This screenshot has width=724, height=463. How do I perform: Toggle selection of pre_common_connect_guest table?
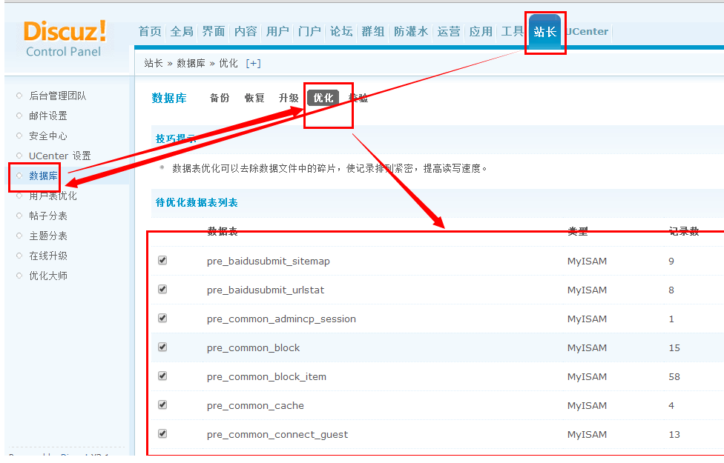click(x=162, y=433)
